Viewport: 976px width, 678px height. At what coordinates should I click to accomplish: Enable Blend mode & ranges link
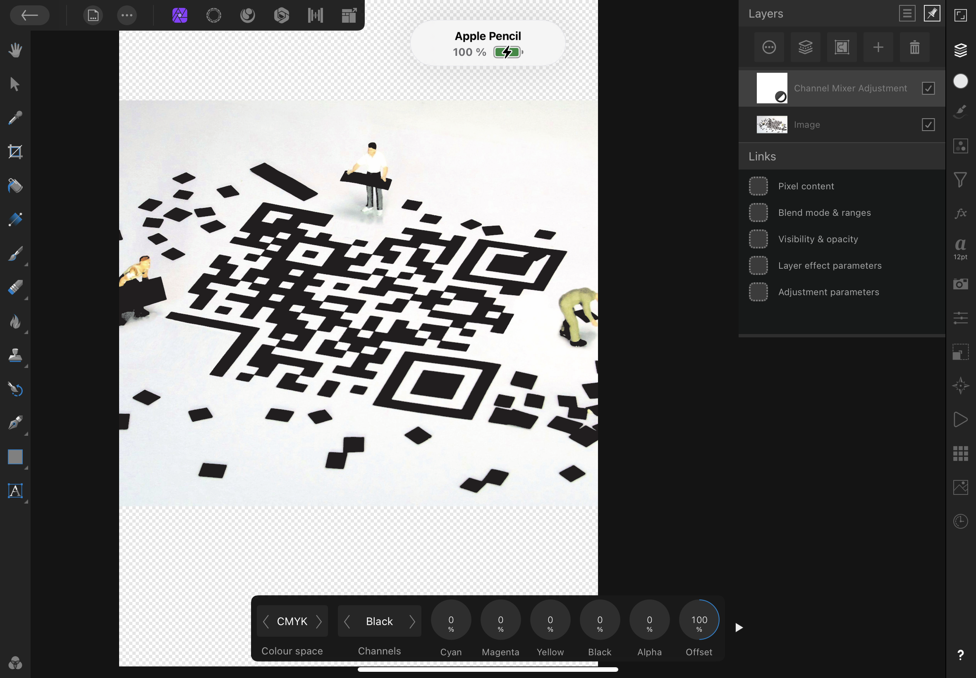758,212
